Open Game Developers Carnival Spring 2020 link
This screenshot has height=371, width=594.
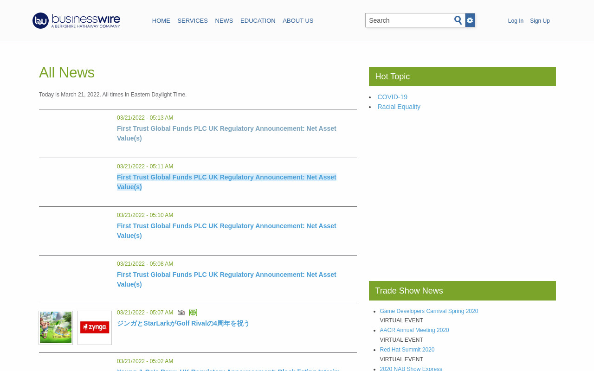(429, 311)
